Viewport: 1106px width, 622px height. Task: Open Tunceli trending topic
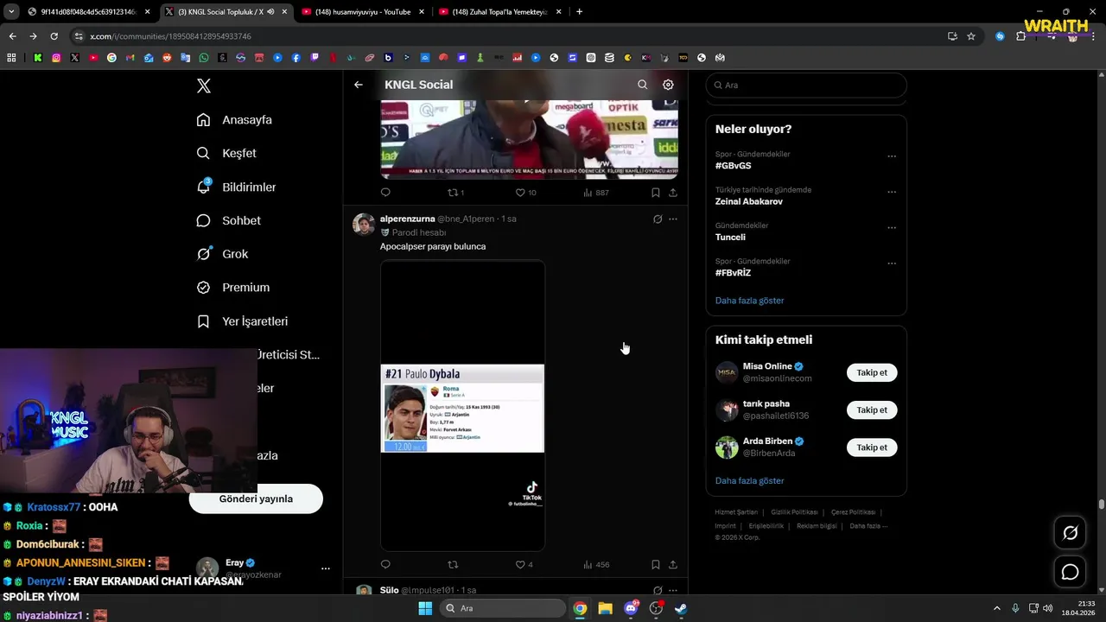tap(730, 237)
